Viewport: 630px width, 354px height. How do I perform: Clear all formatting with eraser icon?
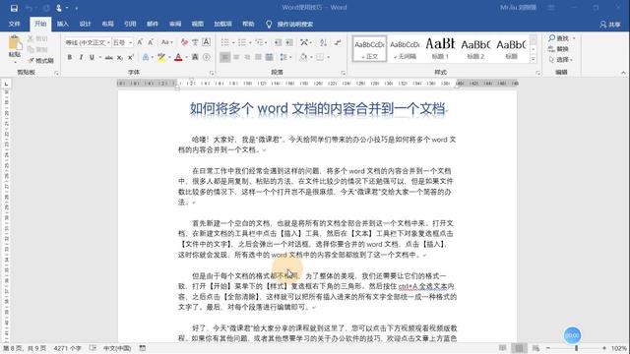(x=184, y=42)
